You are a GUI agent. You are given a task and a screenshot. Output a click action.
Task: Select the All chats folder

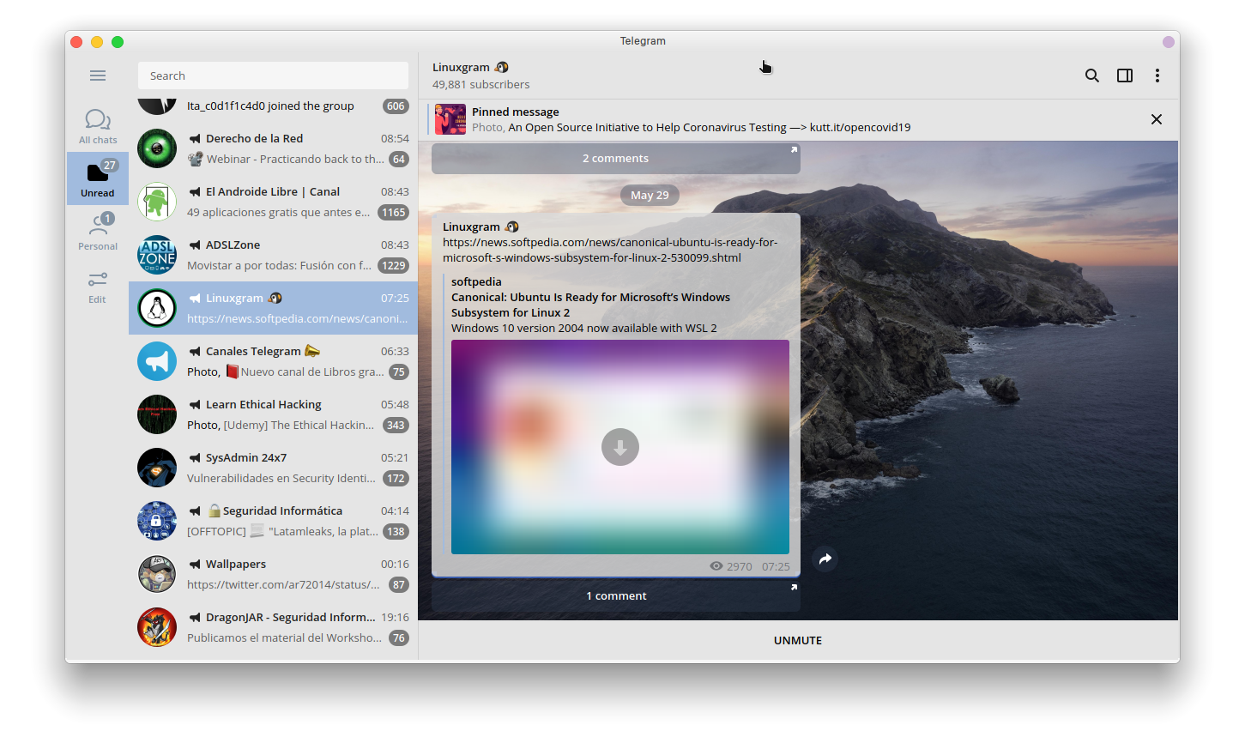98,126
